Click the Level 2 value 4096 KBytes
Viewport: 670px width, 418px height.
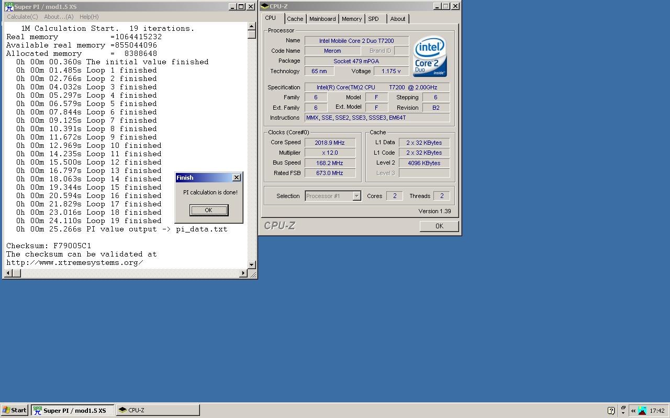point(424,163)
